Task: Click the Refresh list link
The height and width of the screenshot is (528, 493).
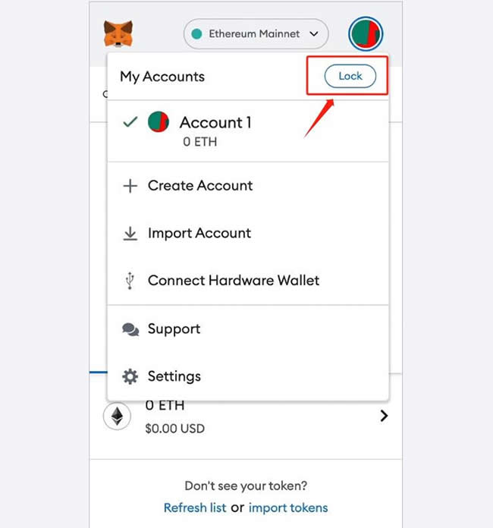Action: pyautogui.click(x=195, y=508)
